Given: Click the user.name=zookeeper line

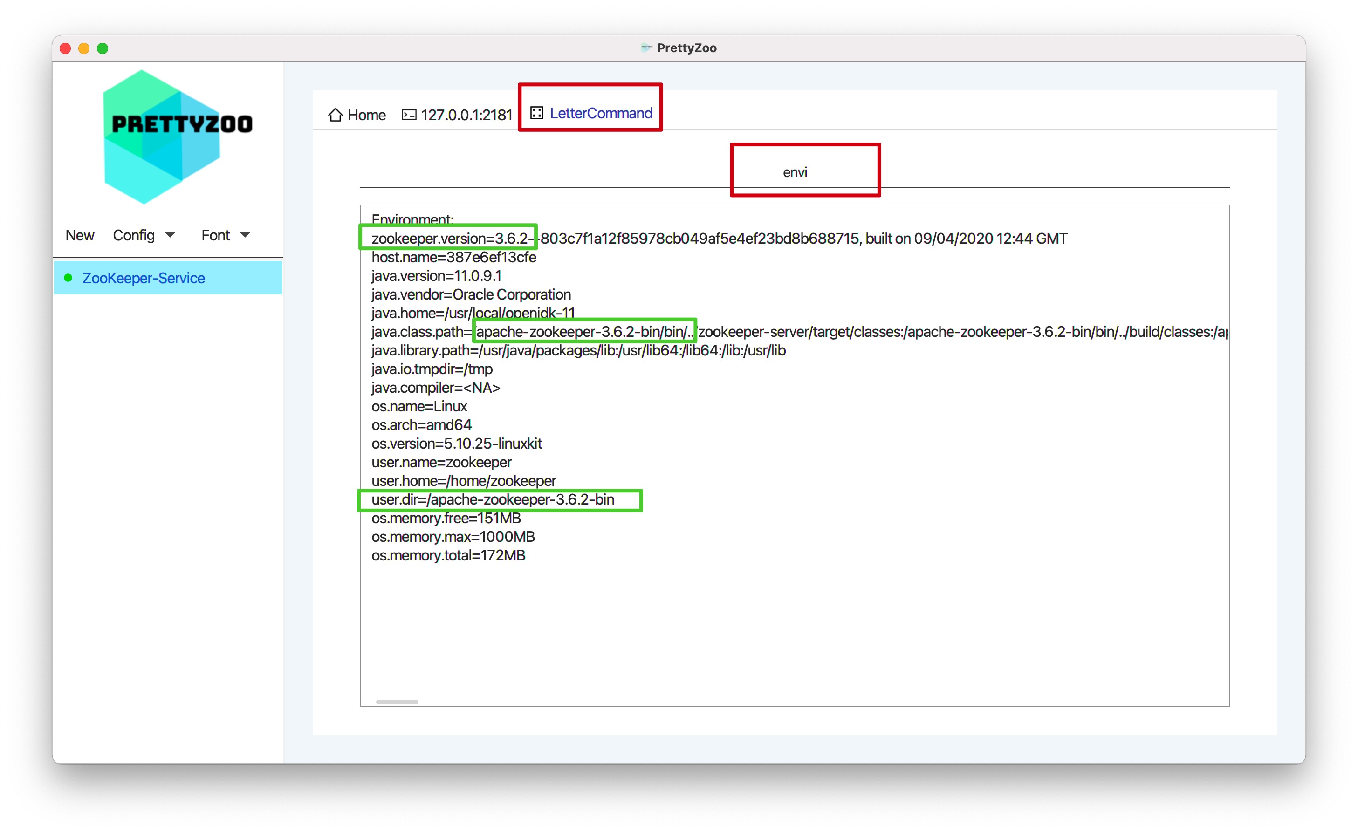Looking at the screenshot, I should pos(441,462).
